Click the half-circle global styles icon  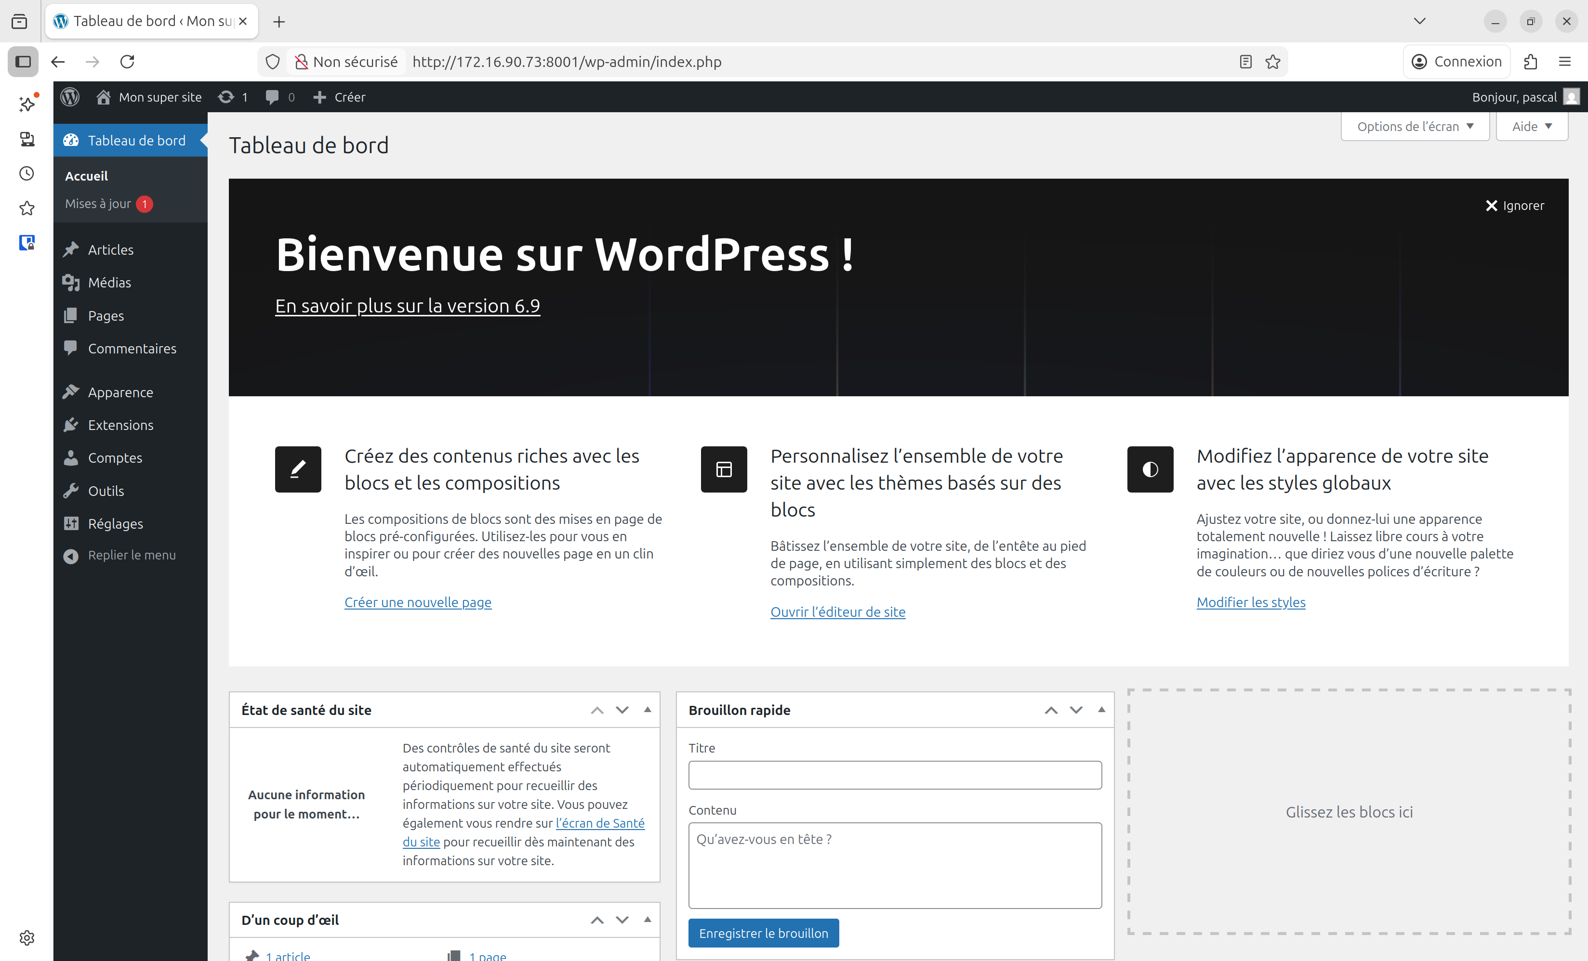click(1150, 469)
